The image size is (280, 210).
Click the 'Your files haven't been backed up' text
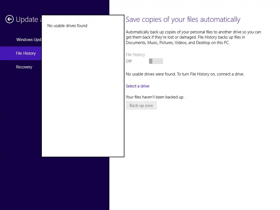[155, 97]
